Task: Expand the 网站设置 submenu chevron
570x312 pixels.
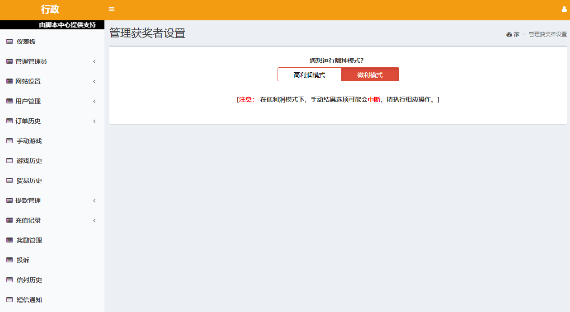Action: click(x=94, y=81)
